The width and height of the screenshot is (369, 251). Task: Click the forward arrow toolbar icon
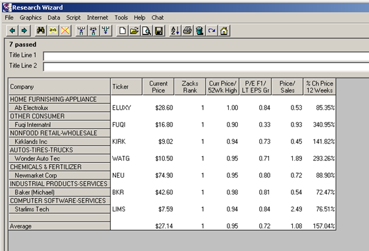point(24,31)
